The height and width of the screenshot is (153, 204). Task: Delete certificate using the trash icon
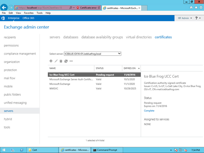coord(61,61)
